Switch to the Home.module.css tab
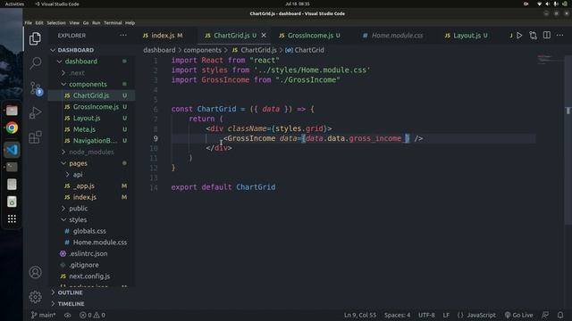The width and height of the screenshot is (572, 321). pyautogui.click(x=397, y=36)
